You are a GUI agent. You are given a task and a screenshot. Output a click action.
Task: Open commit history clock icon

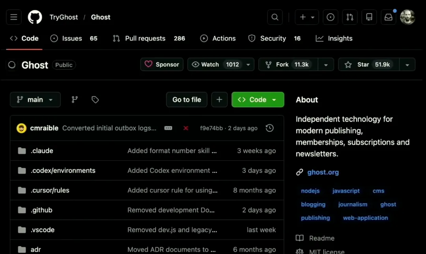(x=269, y=128)
